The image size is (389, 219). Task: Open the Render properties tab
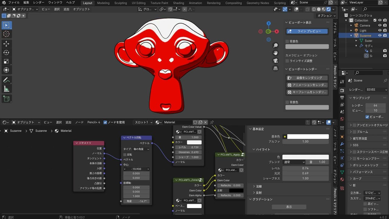tap(342, 90)
